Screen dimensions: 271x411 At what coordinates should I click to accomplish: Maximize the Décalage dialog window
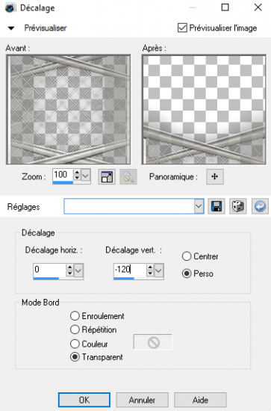click(225, 7)
